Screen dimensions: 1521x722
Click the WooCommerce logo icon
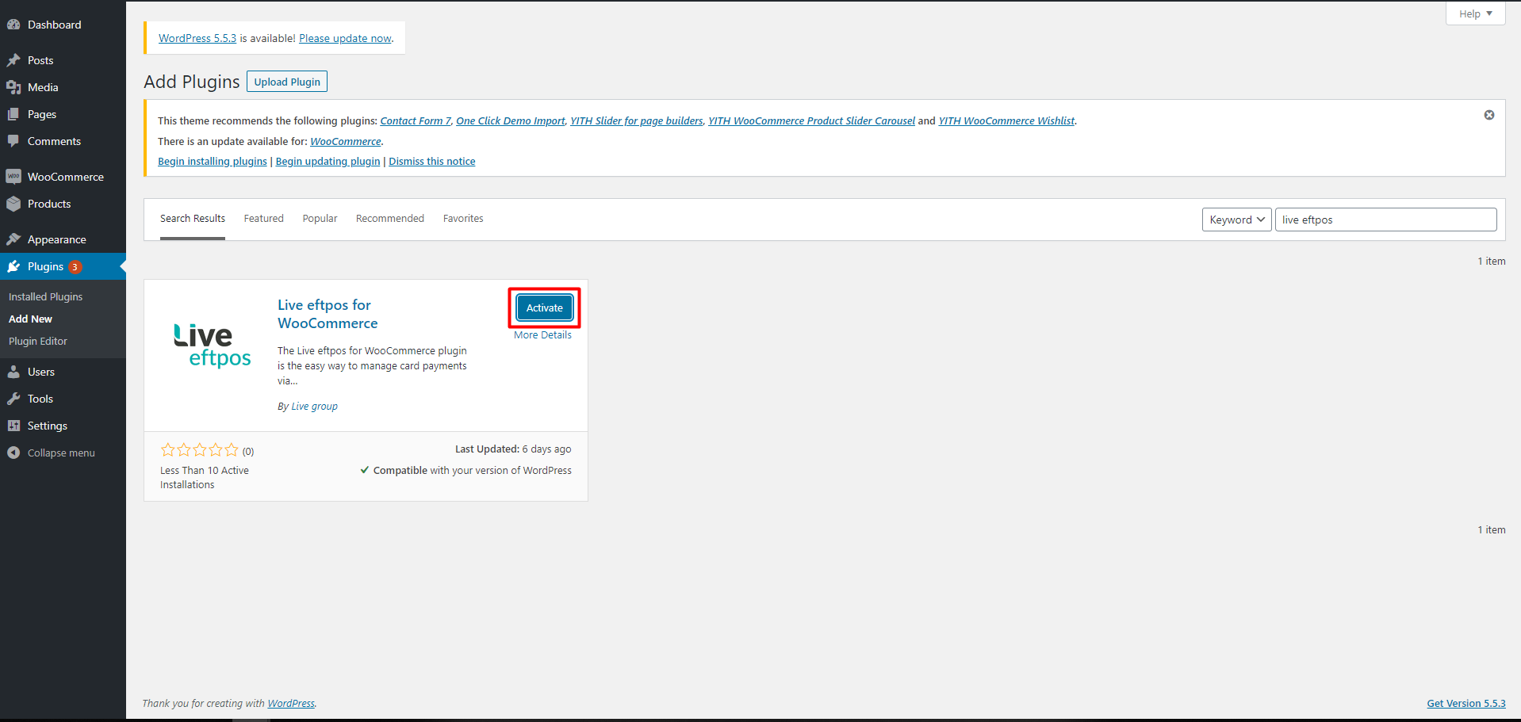click(13, 177)
